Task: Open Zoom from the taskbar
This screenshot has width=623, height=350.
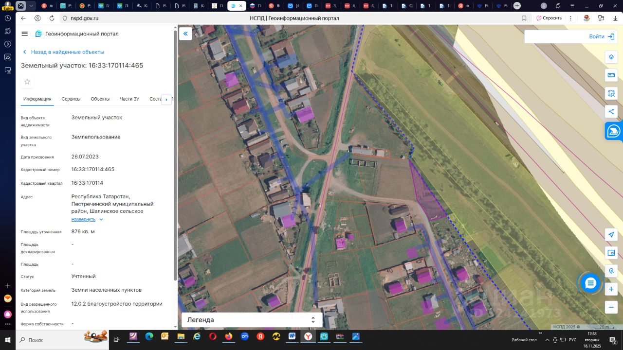Action: point(245,336)
